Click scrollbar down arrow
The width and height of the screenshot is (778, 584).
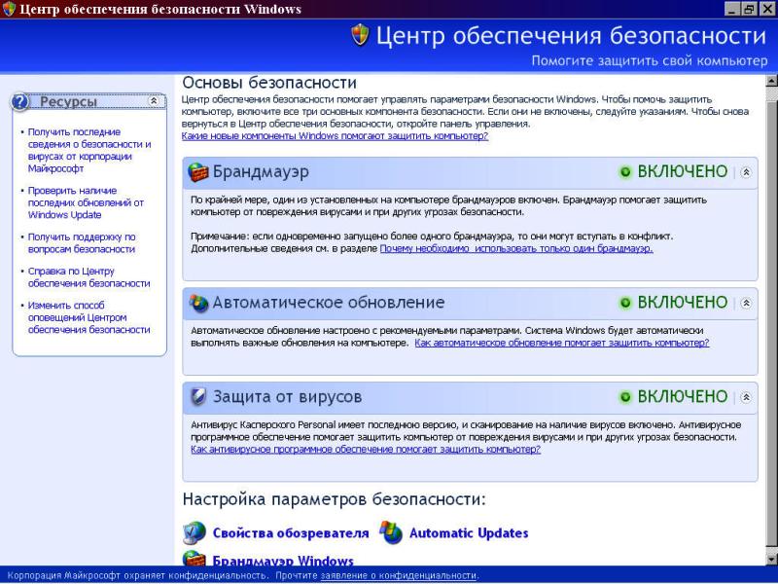click(771, 559)
